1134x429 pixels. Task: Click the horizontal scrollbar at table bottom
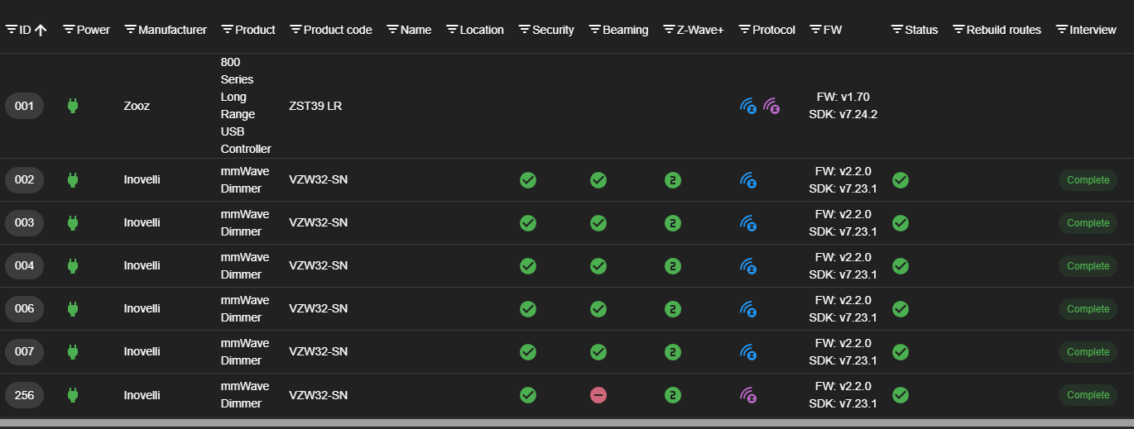567,423
